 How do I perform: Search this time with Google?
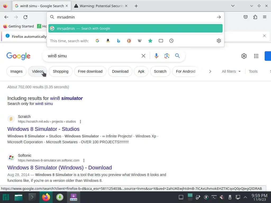97,41
